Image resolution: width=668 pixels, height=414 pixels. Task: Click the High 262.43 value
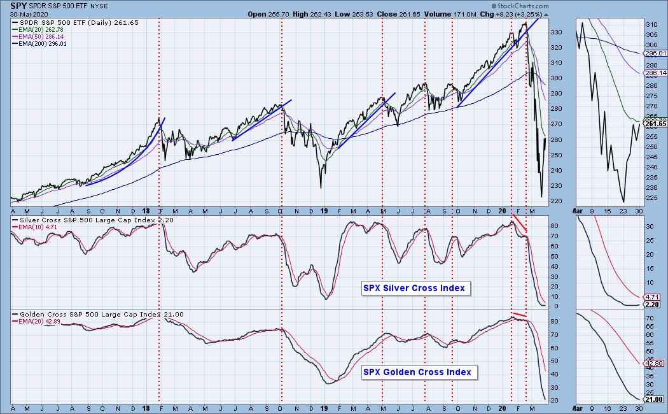pos(312,14)
